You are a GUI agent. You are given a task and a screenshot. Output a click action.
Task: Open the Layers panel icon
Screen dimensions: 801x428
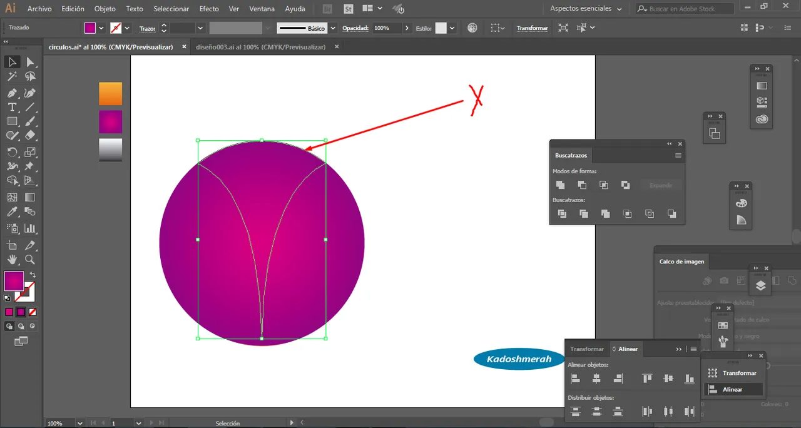tap(760, 285)
